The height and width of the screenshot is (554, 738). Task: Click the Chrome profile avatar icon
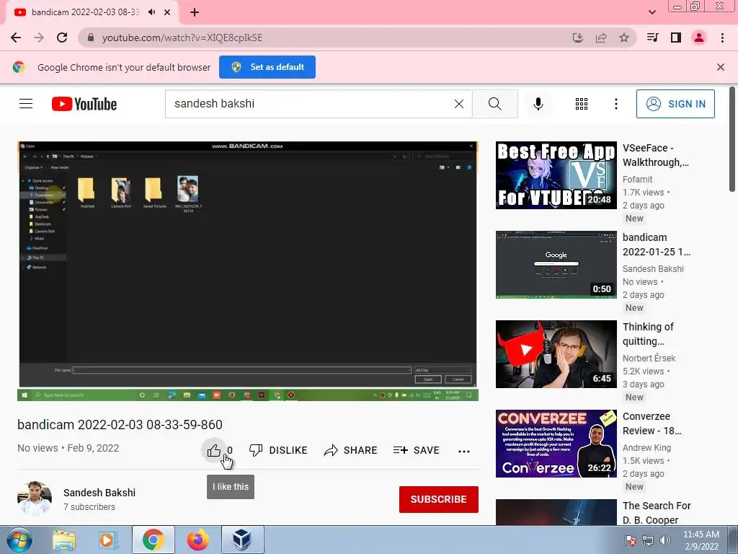click(699, 38)
